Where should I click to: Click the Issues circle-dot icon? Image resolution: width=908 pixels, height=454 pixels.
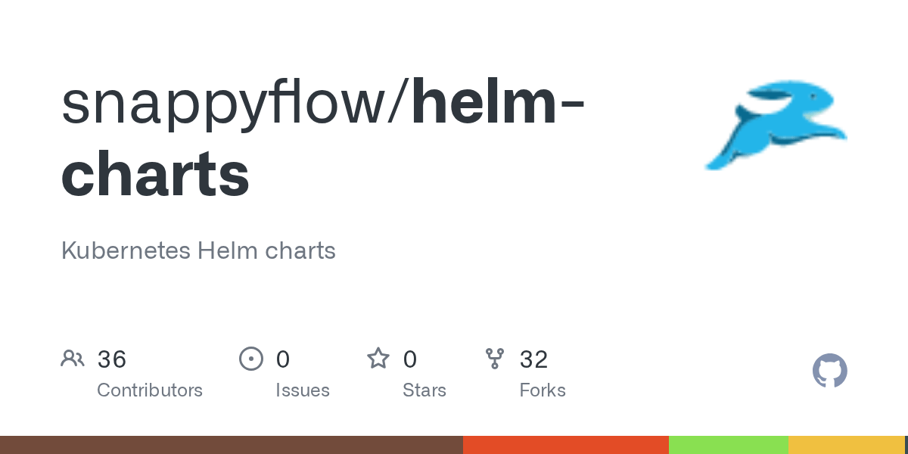(251, 359)
